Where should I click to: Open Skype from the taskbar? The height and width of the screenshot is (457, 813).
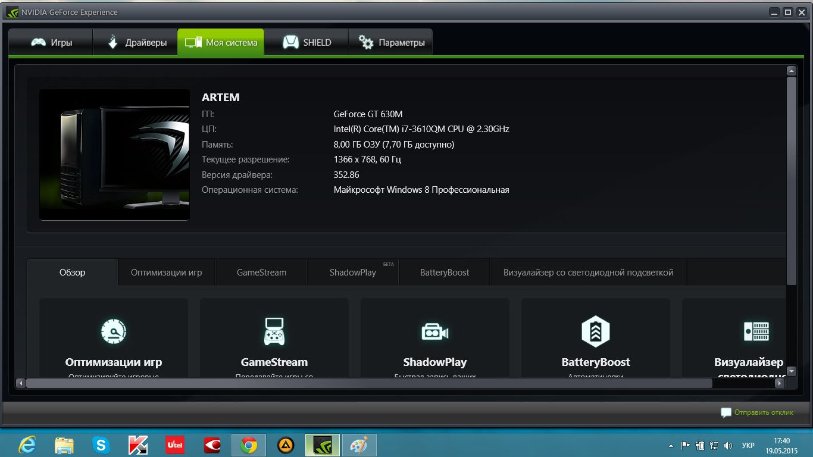101,445
